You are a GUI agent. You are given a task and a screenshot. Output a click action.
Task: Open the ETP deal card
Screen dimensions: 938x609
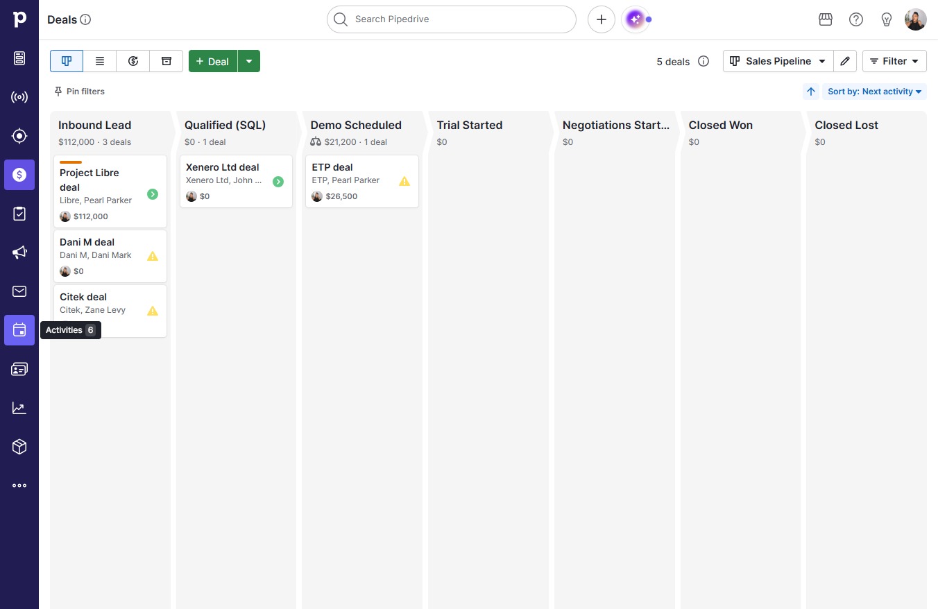click(x=362, y=181)
